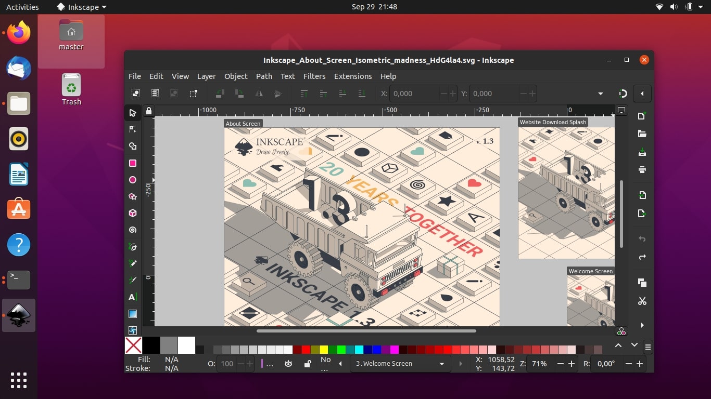Lower selection one step
Screen dimensions: 711x399
342,94
